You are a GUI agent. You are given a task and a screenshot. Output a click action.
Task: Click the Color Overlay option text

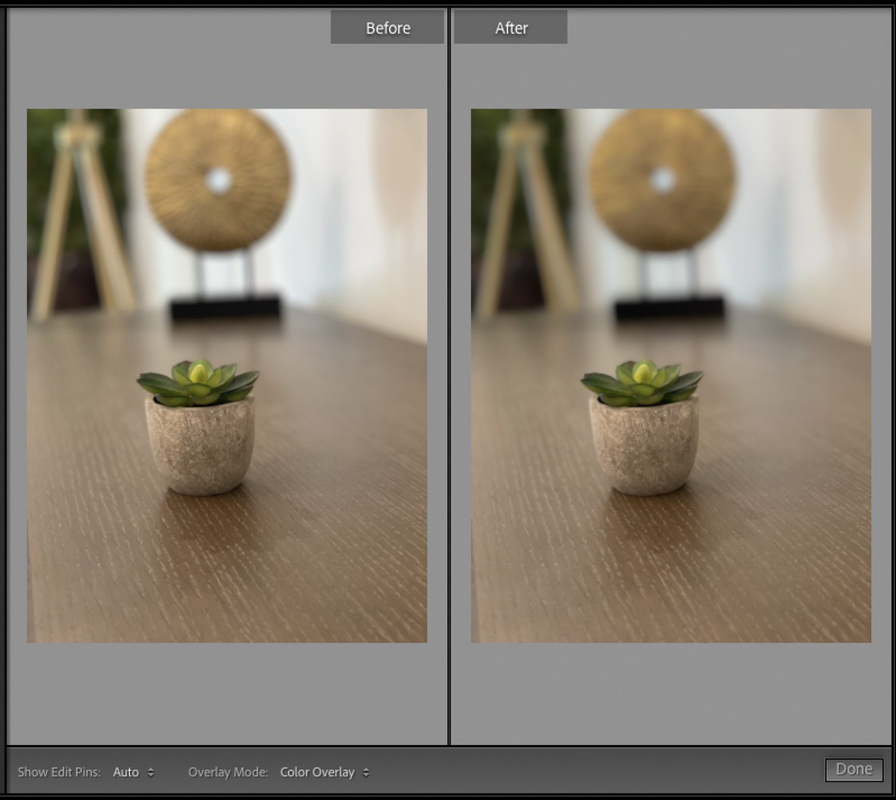(x=317, y=771)
